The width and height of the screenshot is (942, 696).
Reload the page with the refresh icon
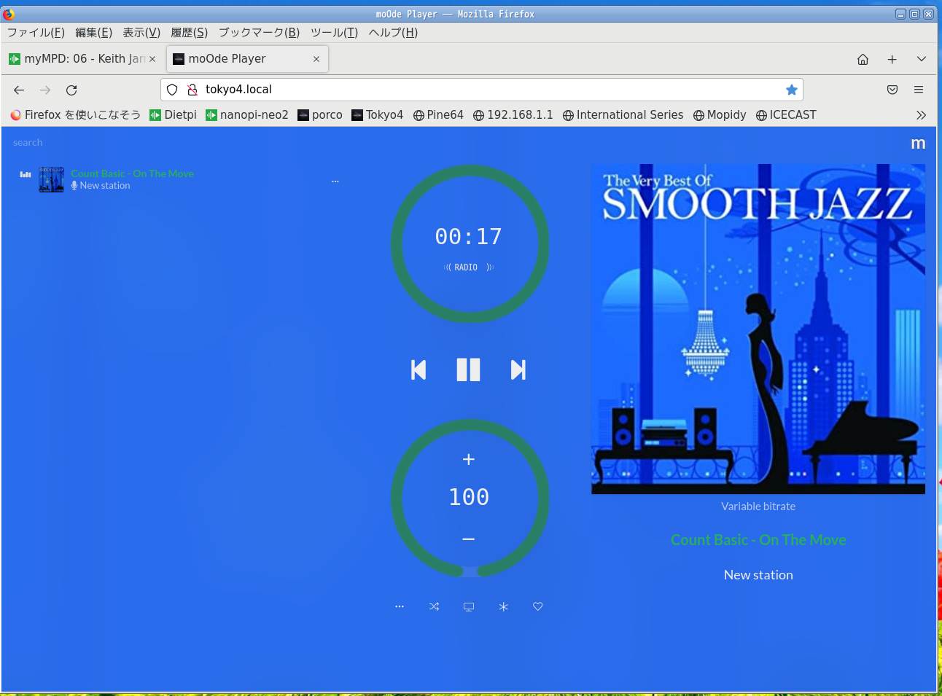71,90
